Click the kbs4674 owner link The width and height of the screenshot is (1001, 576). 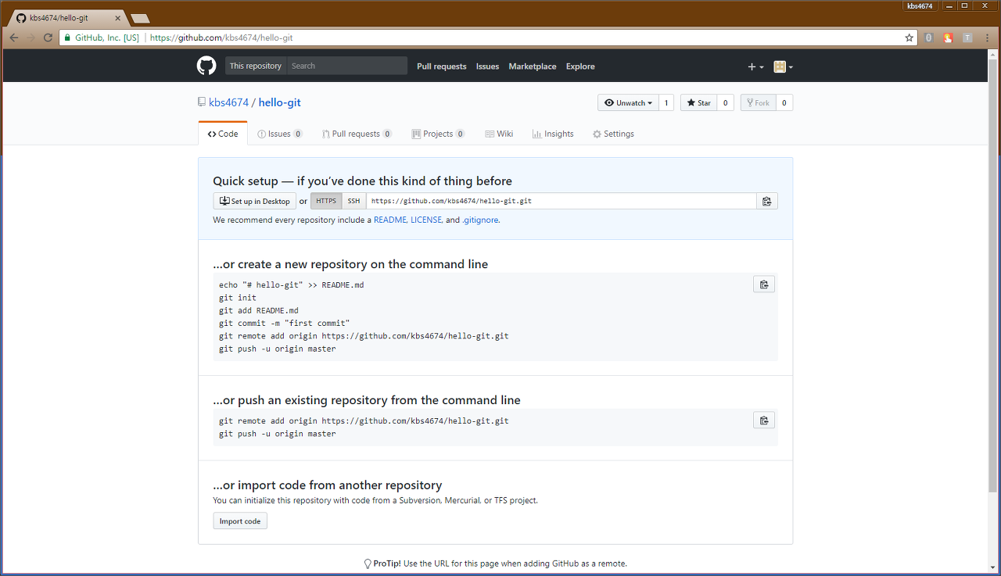pyautogui.click(x=228, y=102)
